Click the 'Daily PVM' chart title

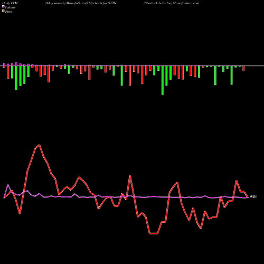pos(10,3)
